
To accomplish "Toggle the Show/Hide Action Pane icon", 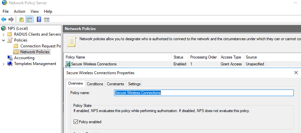I will pos(47,20).
